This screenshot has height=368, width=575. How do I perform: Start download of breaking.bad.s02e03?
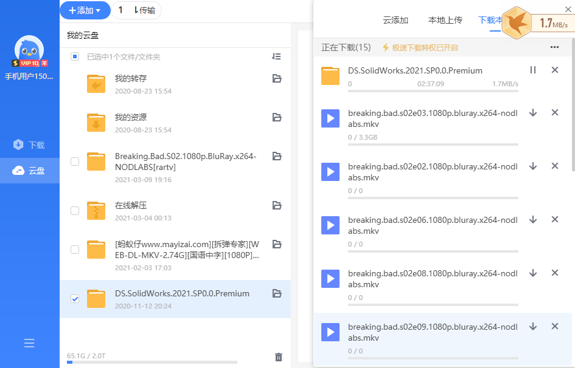[533, 113]
